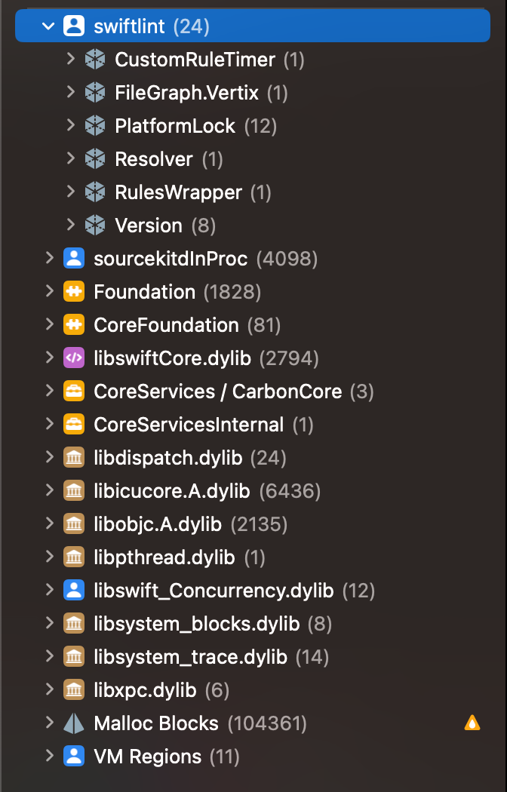Expand the VM Regions group
This screenshot has height=792, width=507.
click(x=50, y=756)
